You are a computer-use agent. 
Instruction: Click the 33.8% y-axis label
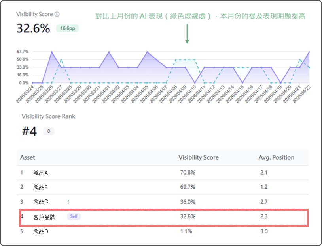[x=23, y=67]
